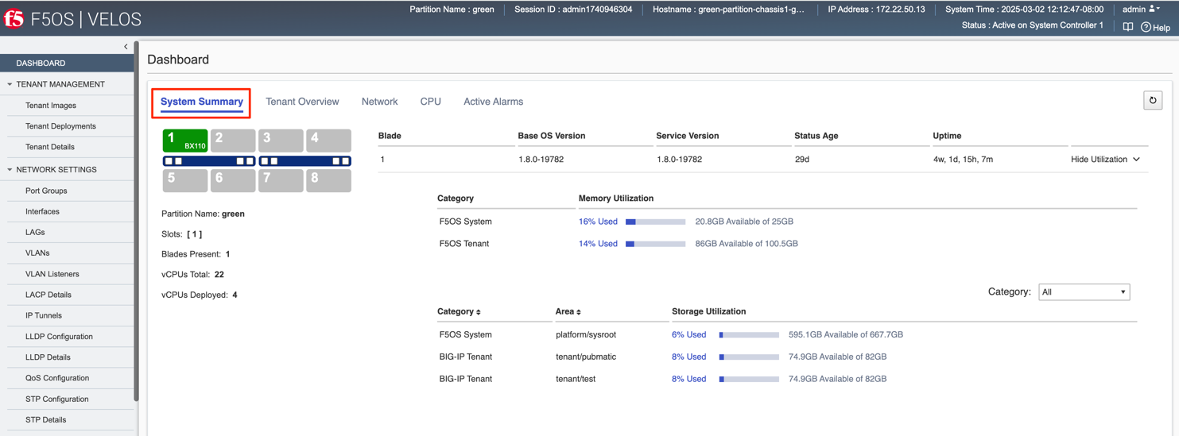
Task: Click empty blade slot 6
Action: click(232, 180)
